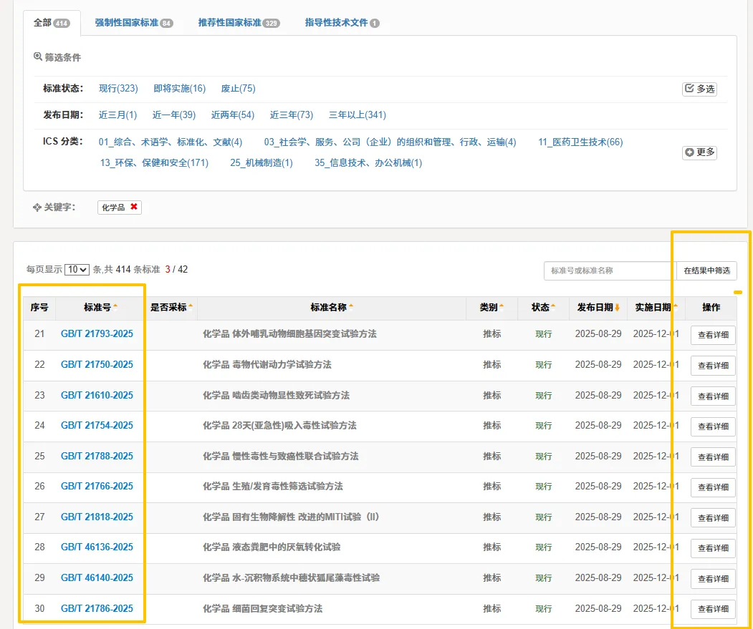Open standard GB/T 21754-2025
Viewport: 753px width, 629px height.
point(97,425)
